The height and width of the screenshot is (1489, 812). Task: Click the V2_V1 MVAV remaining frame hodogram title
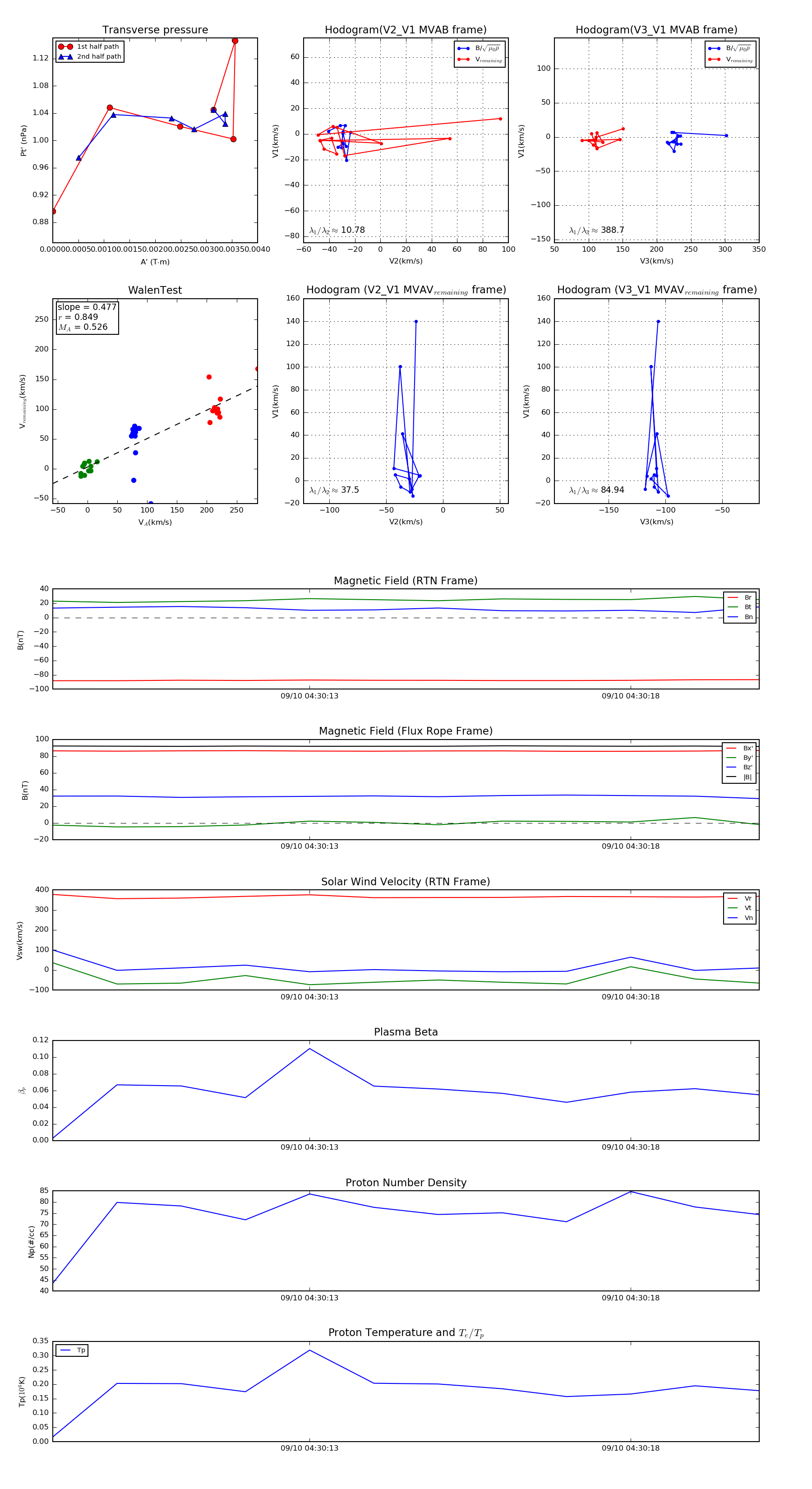(x=406, y=290)
